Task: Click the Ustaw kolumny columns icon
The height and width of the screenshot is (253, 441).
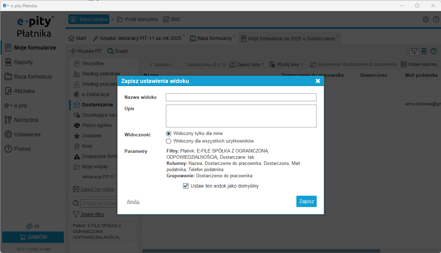Action: tap(403, 64)
